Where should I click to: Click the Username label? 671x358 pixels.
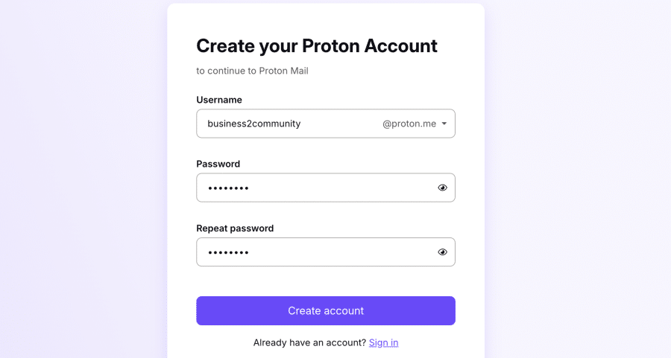(219, 100)
